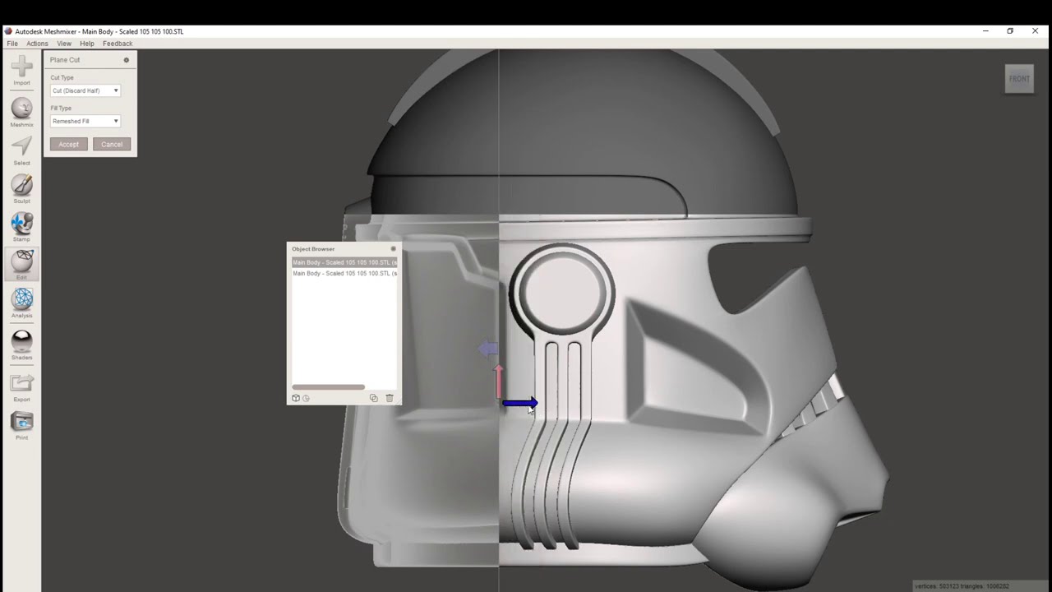Image resolution: width=1052 pixels, height=592 pixels.
Task: Open the Help menu
Action: point(87,44)
